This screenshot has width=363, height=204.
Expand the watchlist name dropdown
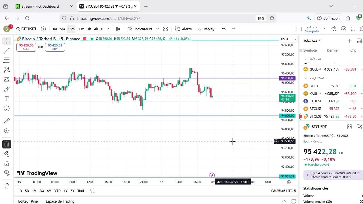tap(313, 41)
